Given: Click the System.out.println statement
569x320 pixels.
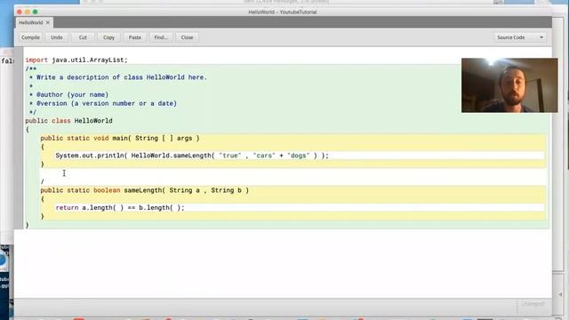Looking at the screenshot, I should coord(192,156).
